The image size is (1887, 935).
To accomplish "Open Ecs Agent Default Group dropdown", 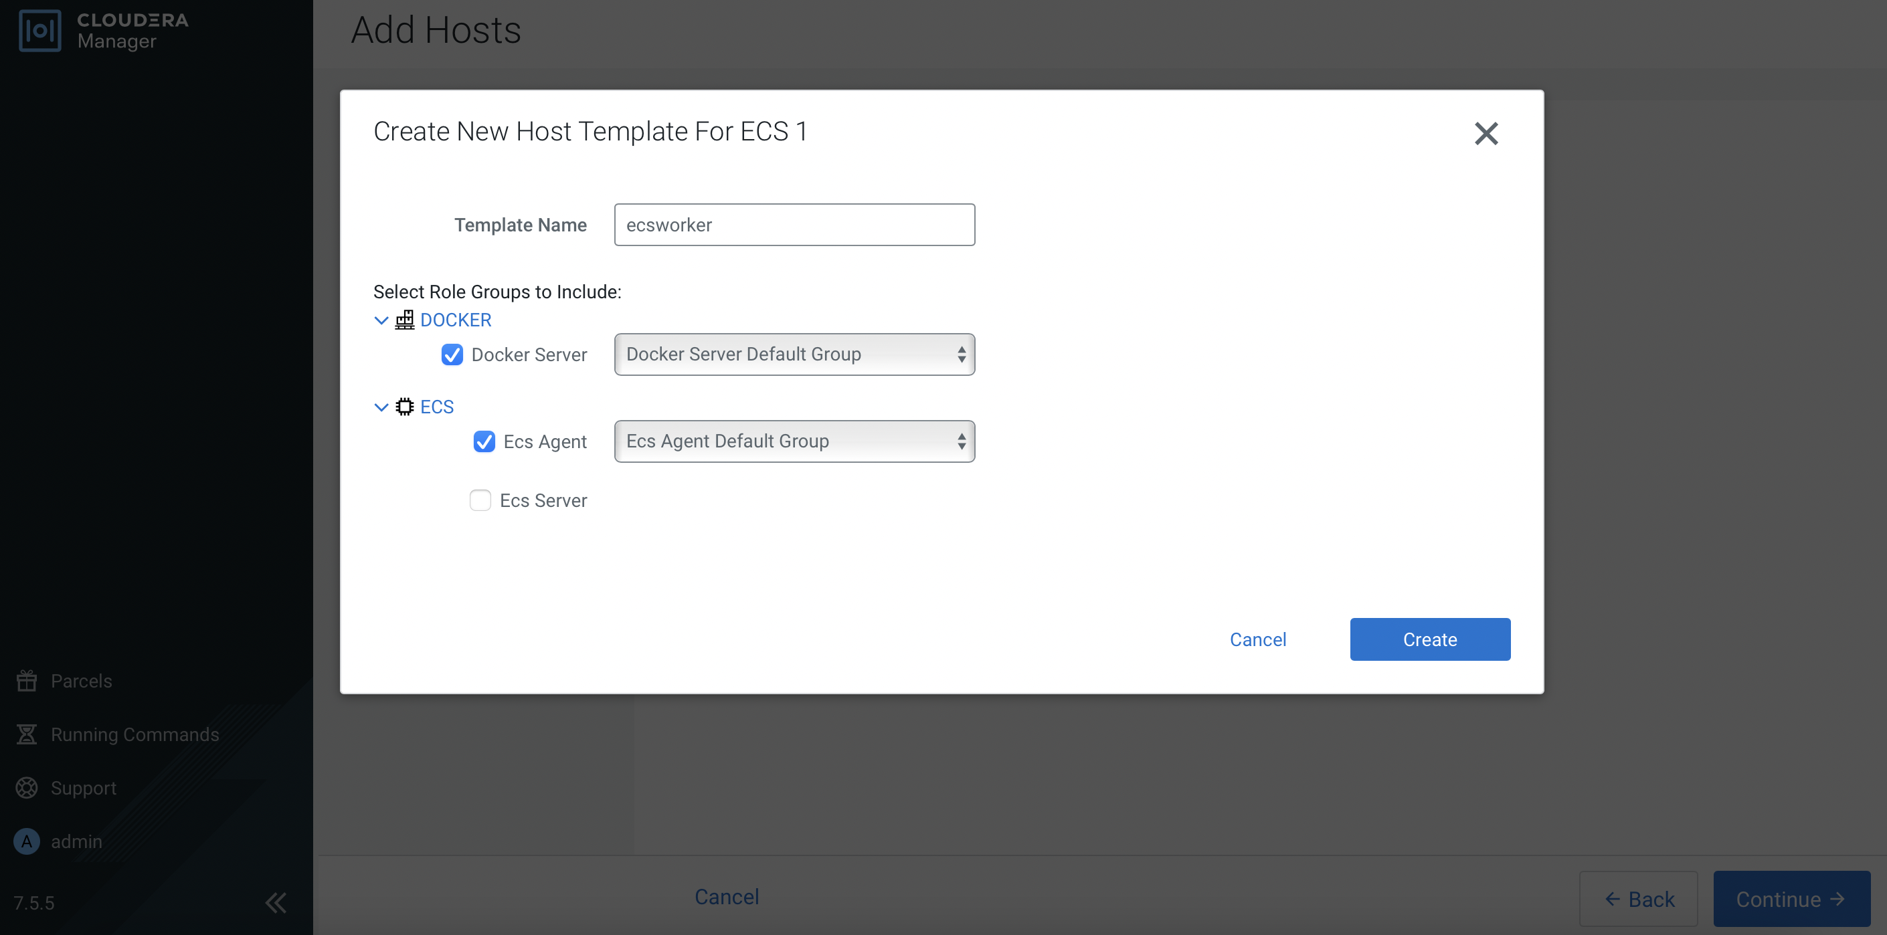I will (x=794, y=441).
